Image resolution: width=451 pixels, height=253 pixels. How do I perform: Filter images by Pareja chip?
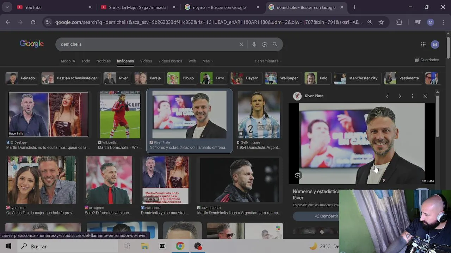click(149, 78)
